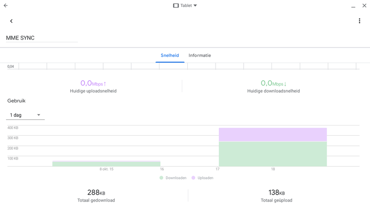Viewport: 370px width, 208px height.
Task: Toggle the Uploaden legend series
Action: (205, 178)
